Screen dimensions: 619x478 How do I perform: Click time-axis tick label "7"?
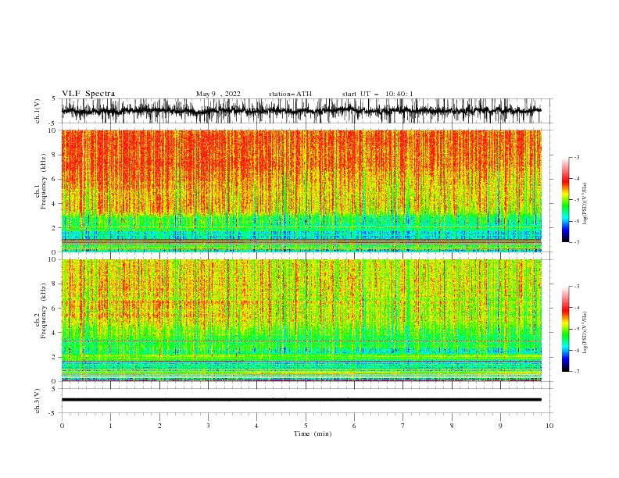pyautogui.click(x=403, y=426)
